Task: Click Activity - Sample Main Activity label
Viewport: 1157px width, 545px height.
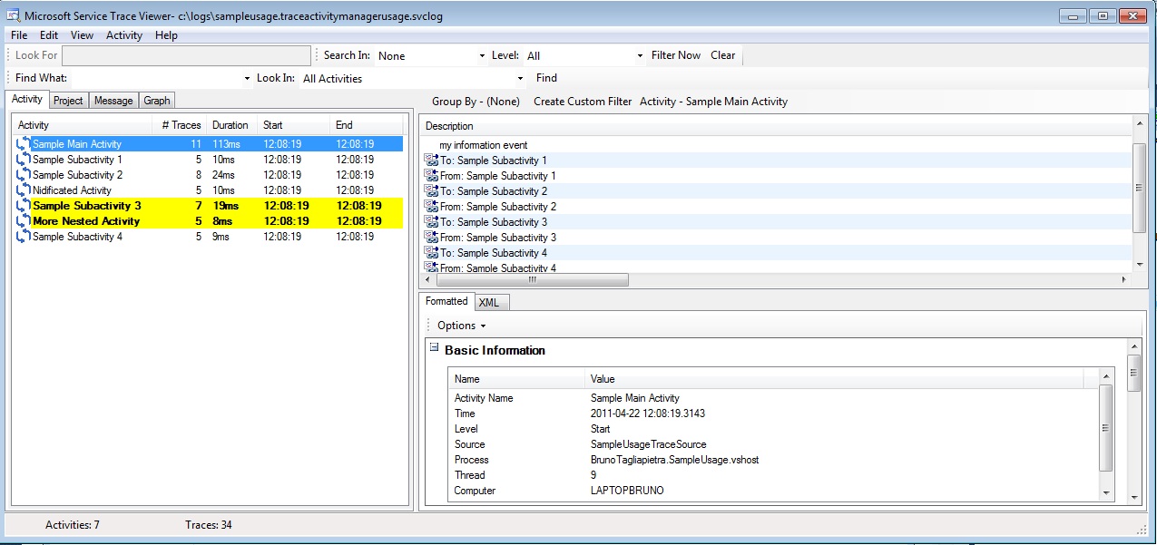Action: (x=713, y=102)
